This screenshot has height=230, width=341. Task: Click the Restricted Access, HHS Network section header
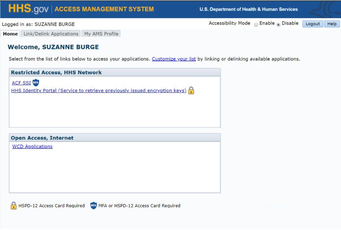(x=56, y=72)
